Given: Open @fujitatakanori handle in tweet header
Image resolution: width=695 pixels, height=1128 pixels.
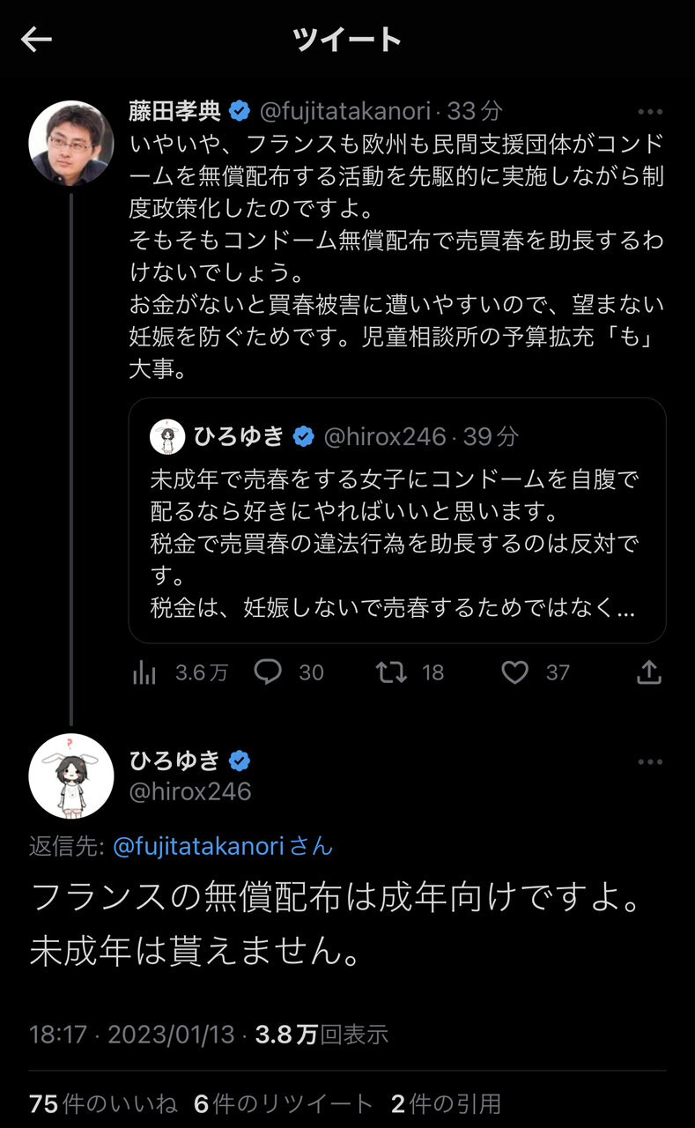Looking at the screenshot, I should point(345,112).
